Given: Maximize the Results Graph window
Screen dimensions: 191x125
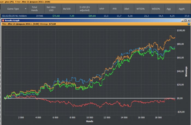Looking at the screenshot, I should pyautogui.click(x=185, y=20).
